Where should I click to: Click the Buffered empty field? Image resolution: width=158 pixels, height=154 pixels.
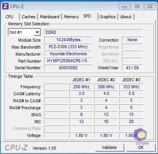(132, 54)
